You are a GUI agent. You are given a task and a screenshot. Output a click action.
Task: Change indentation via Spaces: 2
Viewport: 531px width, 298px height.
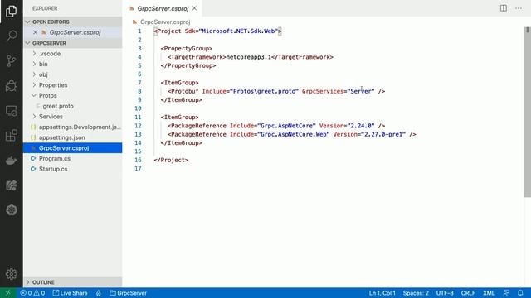click(x=416, y=293)
